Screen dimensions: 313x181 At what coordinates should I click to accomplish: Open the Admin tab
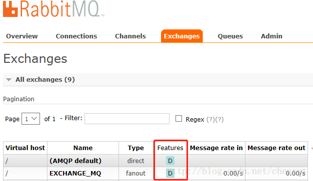tap(271, 36)
